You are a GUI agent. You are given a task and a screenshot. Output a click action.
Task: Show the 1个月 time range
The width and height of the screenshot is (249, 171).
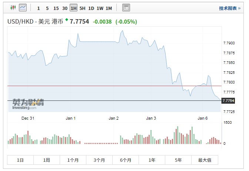tap(73, 160)
